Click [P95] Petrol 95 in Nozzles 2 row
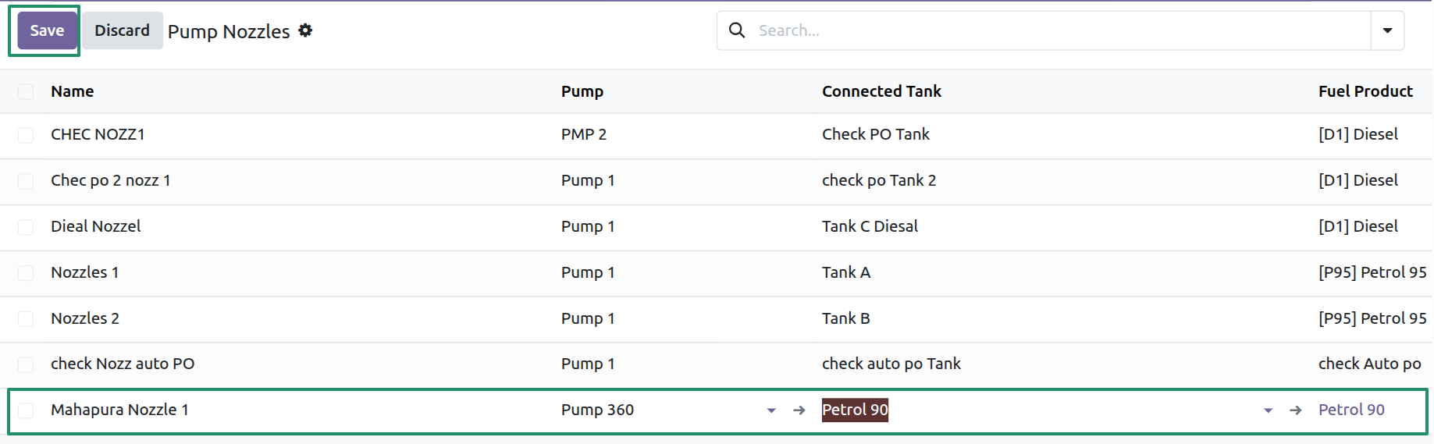 click(1372, 318)
